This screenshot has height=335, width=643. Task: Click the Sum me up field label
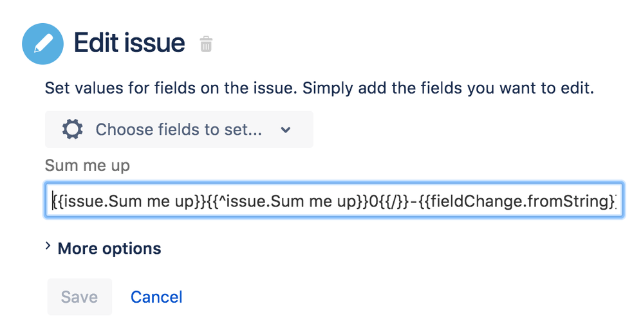[x=88, y=165]
